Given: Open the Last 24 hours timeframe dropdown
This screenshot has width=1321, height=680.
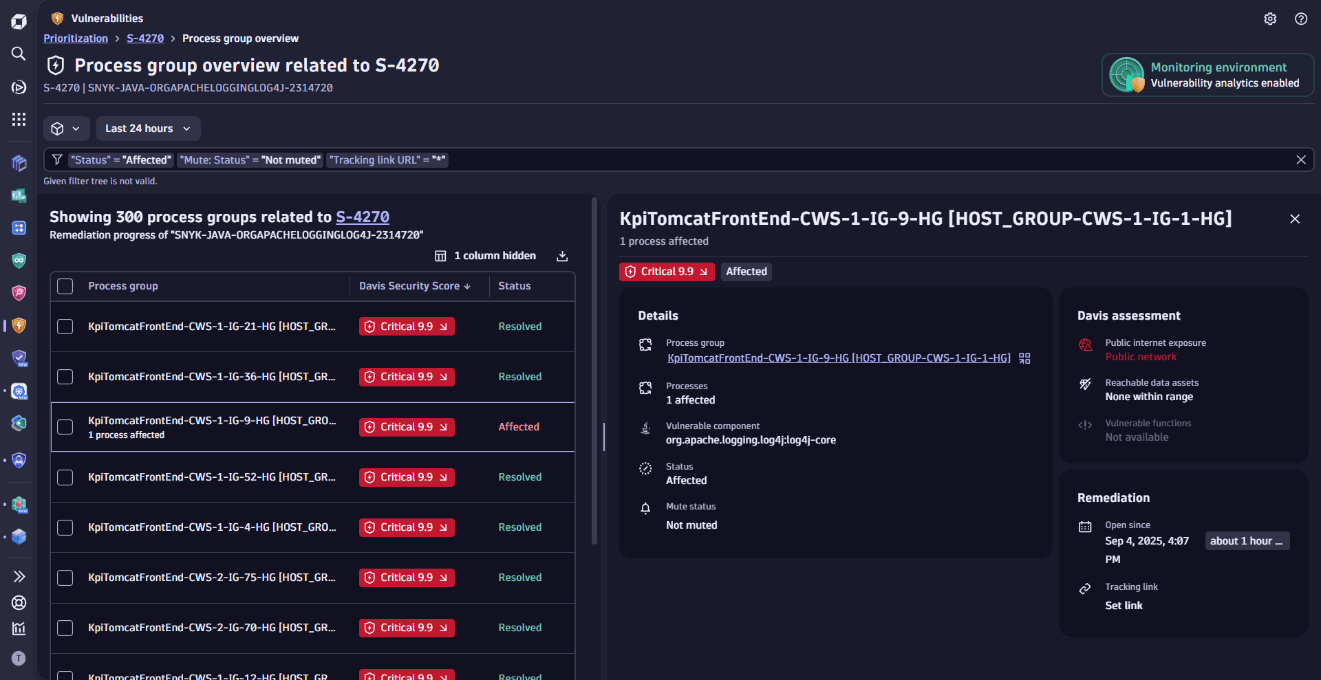Looking at the screenshot, I should point(148,129).
